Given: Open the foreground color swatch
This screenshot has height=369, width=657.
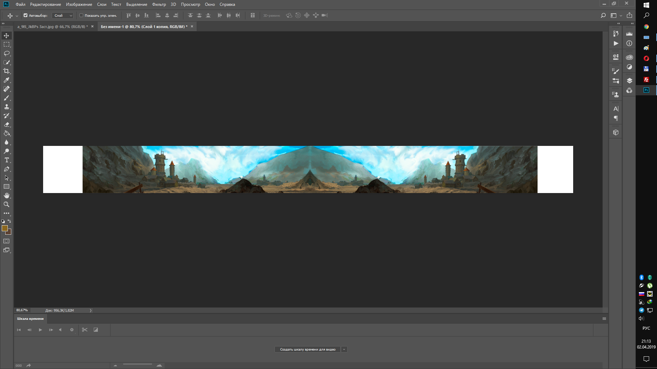Looking at the screenshot, I should click(4, 228).
